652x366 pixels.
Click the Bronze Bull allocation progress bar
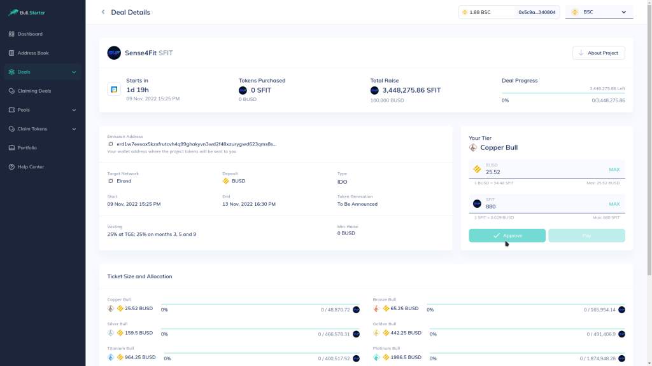pyautogui.click(x=526, y=304)
